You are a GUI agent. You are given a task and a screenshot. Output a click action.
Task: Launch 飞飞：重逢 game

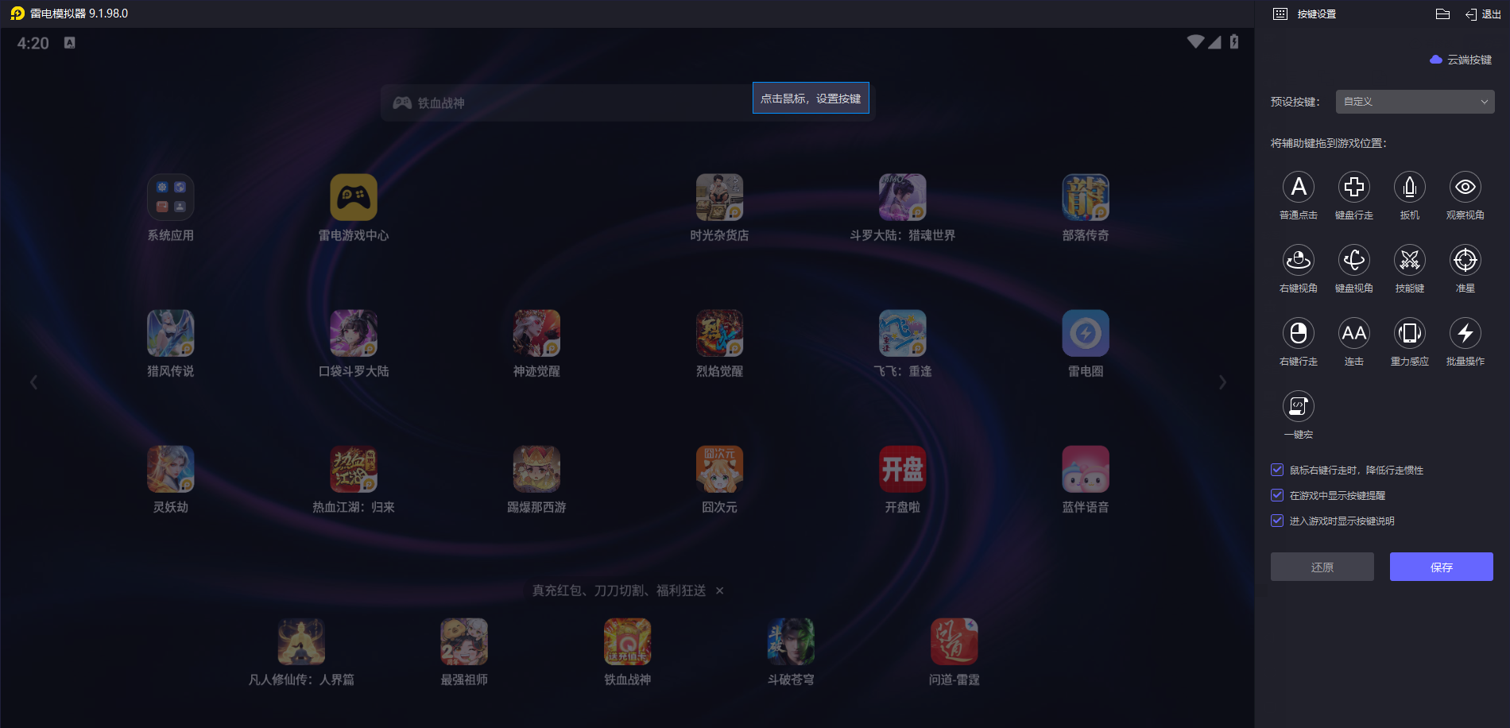(x=902, y=333)
